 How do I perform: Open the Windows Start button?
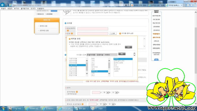tap(3, 108)
